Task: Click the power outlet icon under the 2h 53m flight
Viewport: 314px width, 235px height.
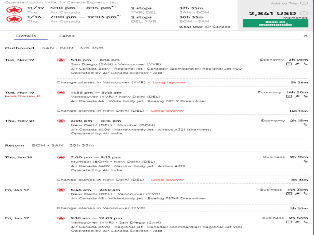Action: coord(298,222)
